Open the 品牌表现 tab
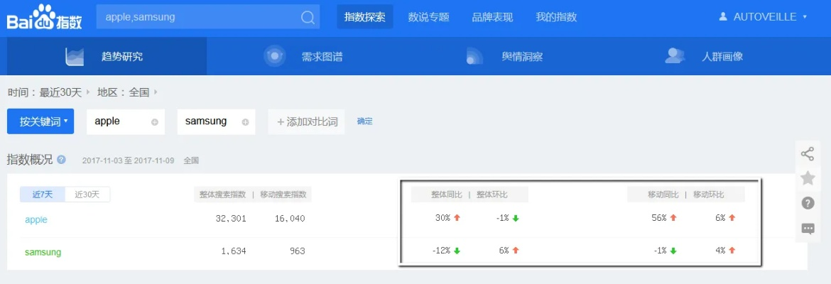The image size is (831, 284). (492, 17)
